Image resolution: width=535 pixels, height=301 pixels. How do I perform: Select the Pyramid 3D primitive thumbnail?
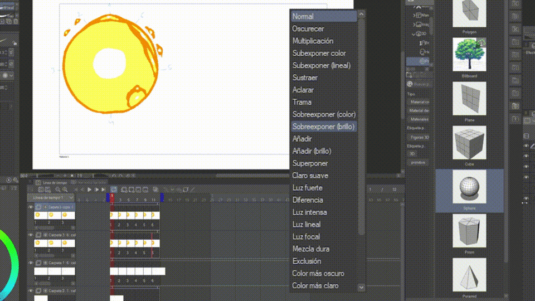point(469,275)
